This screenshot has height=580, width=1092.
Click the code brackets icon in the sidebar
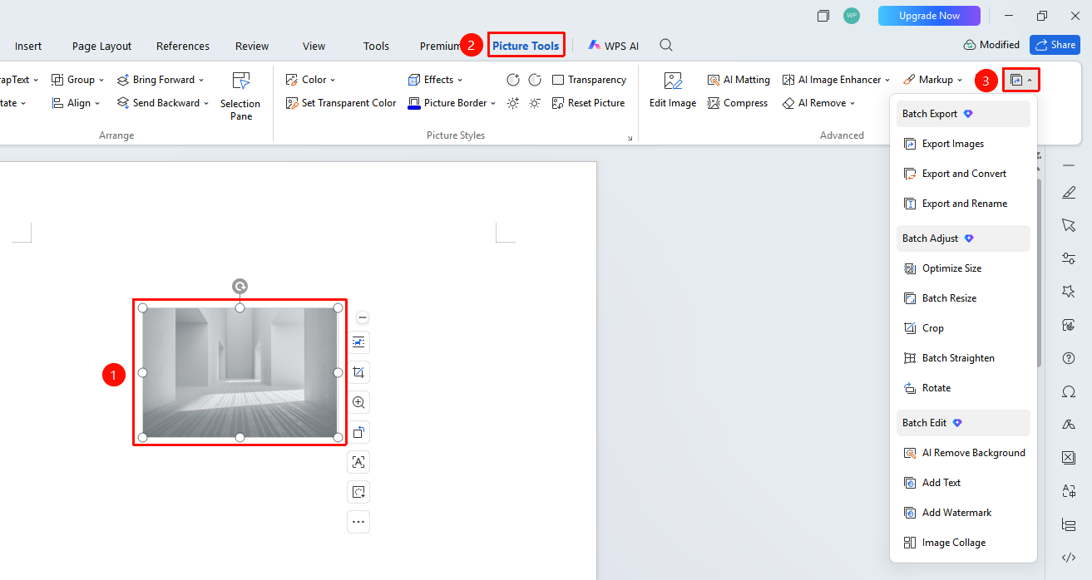tap(1069, 558)
